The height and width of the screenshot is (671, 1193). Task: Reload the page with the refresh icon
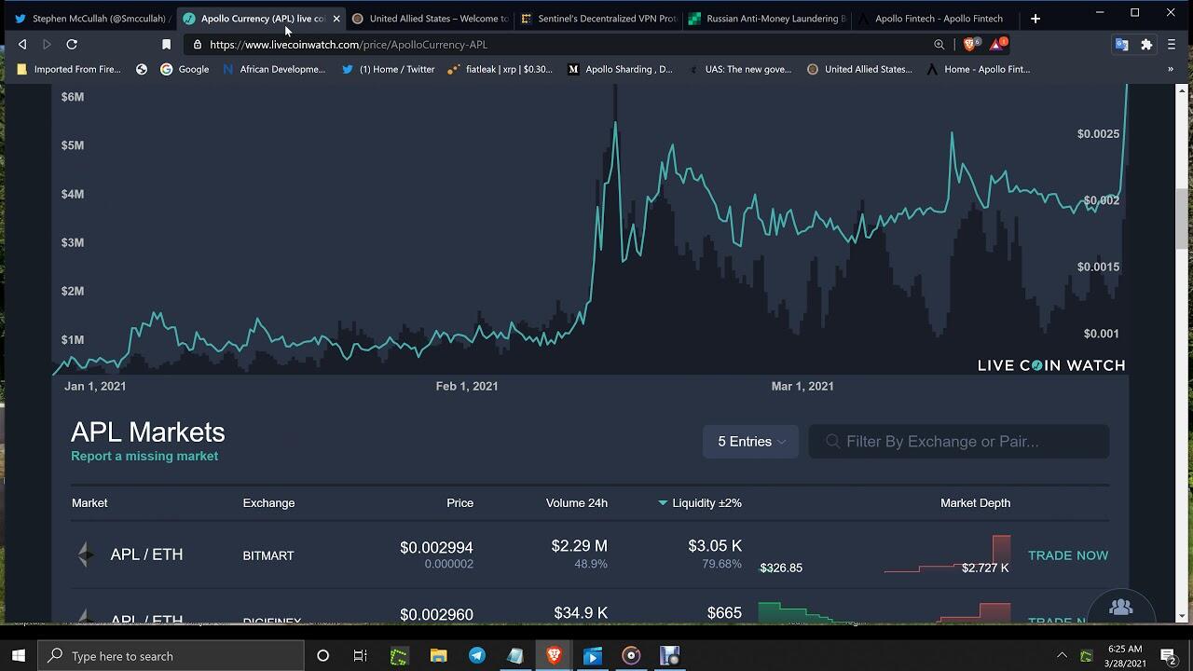pyautogui.click(x=72, y=44)
